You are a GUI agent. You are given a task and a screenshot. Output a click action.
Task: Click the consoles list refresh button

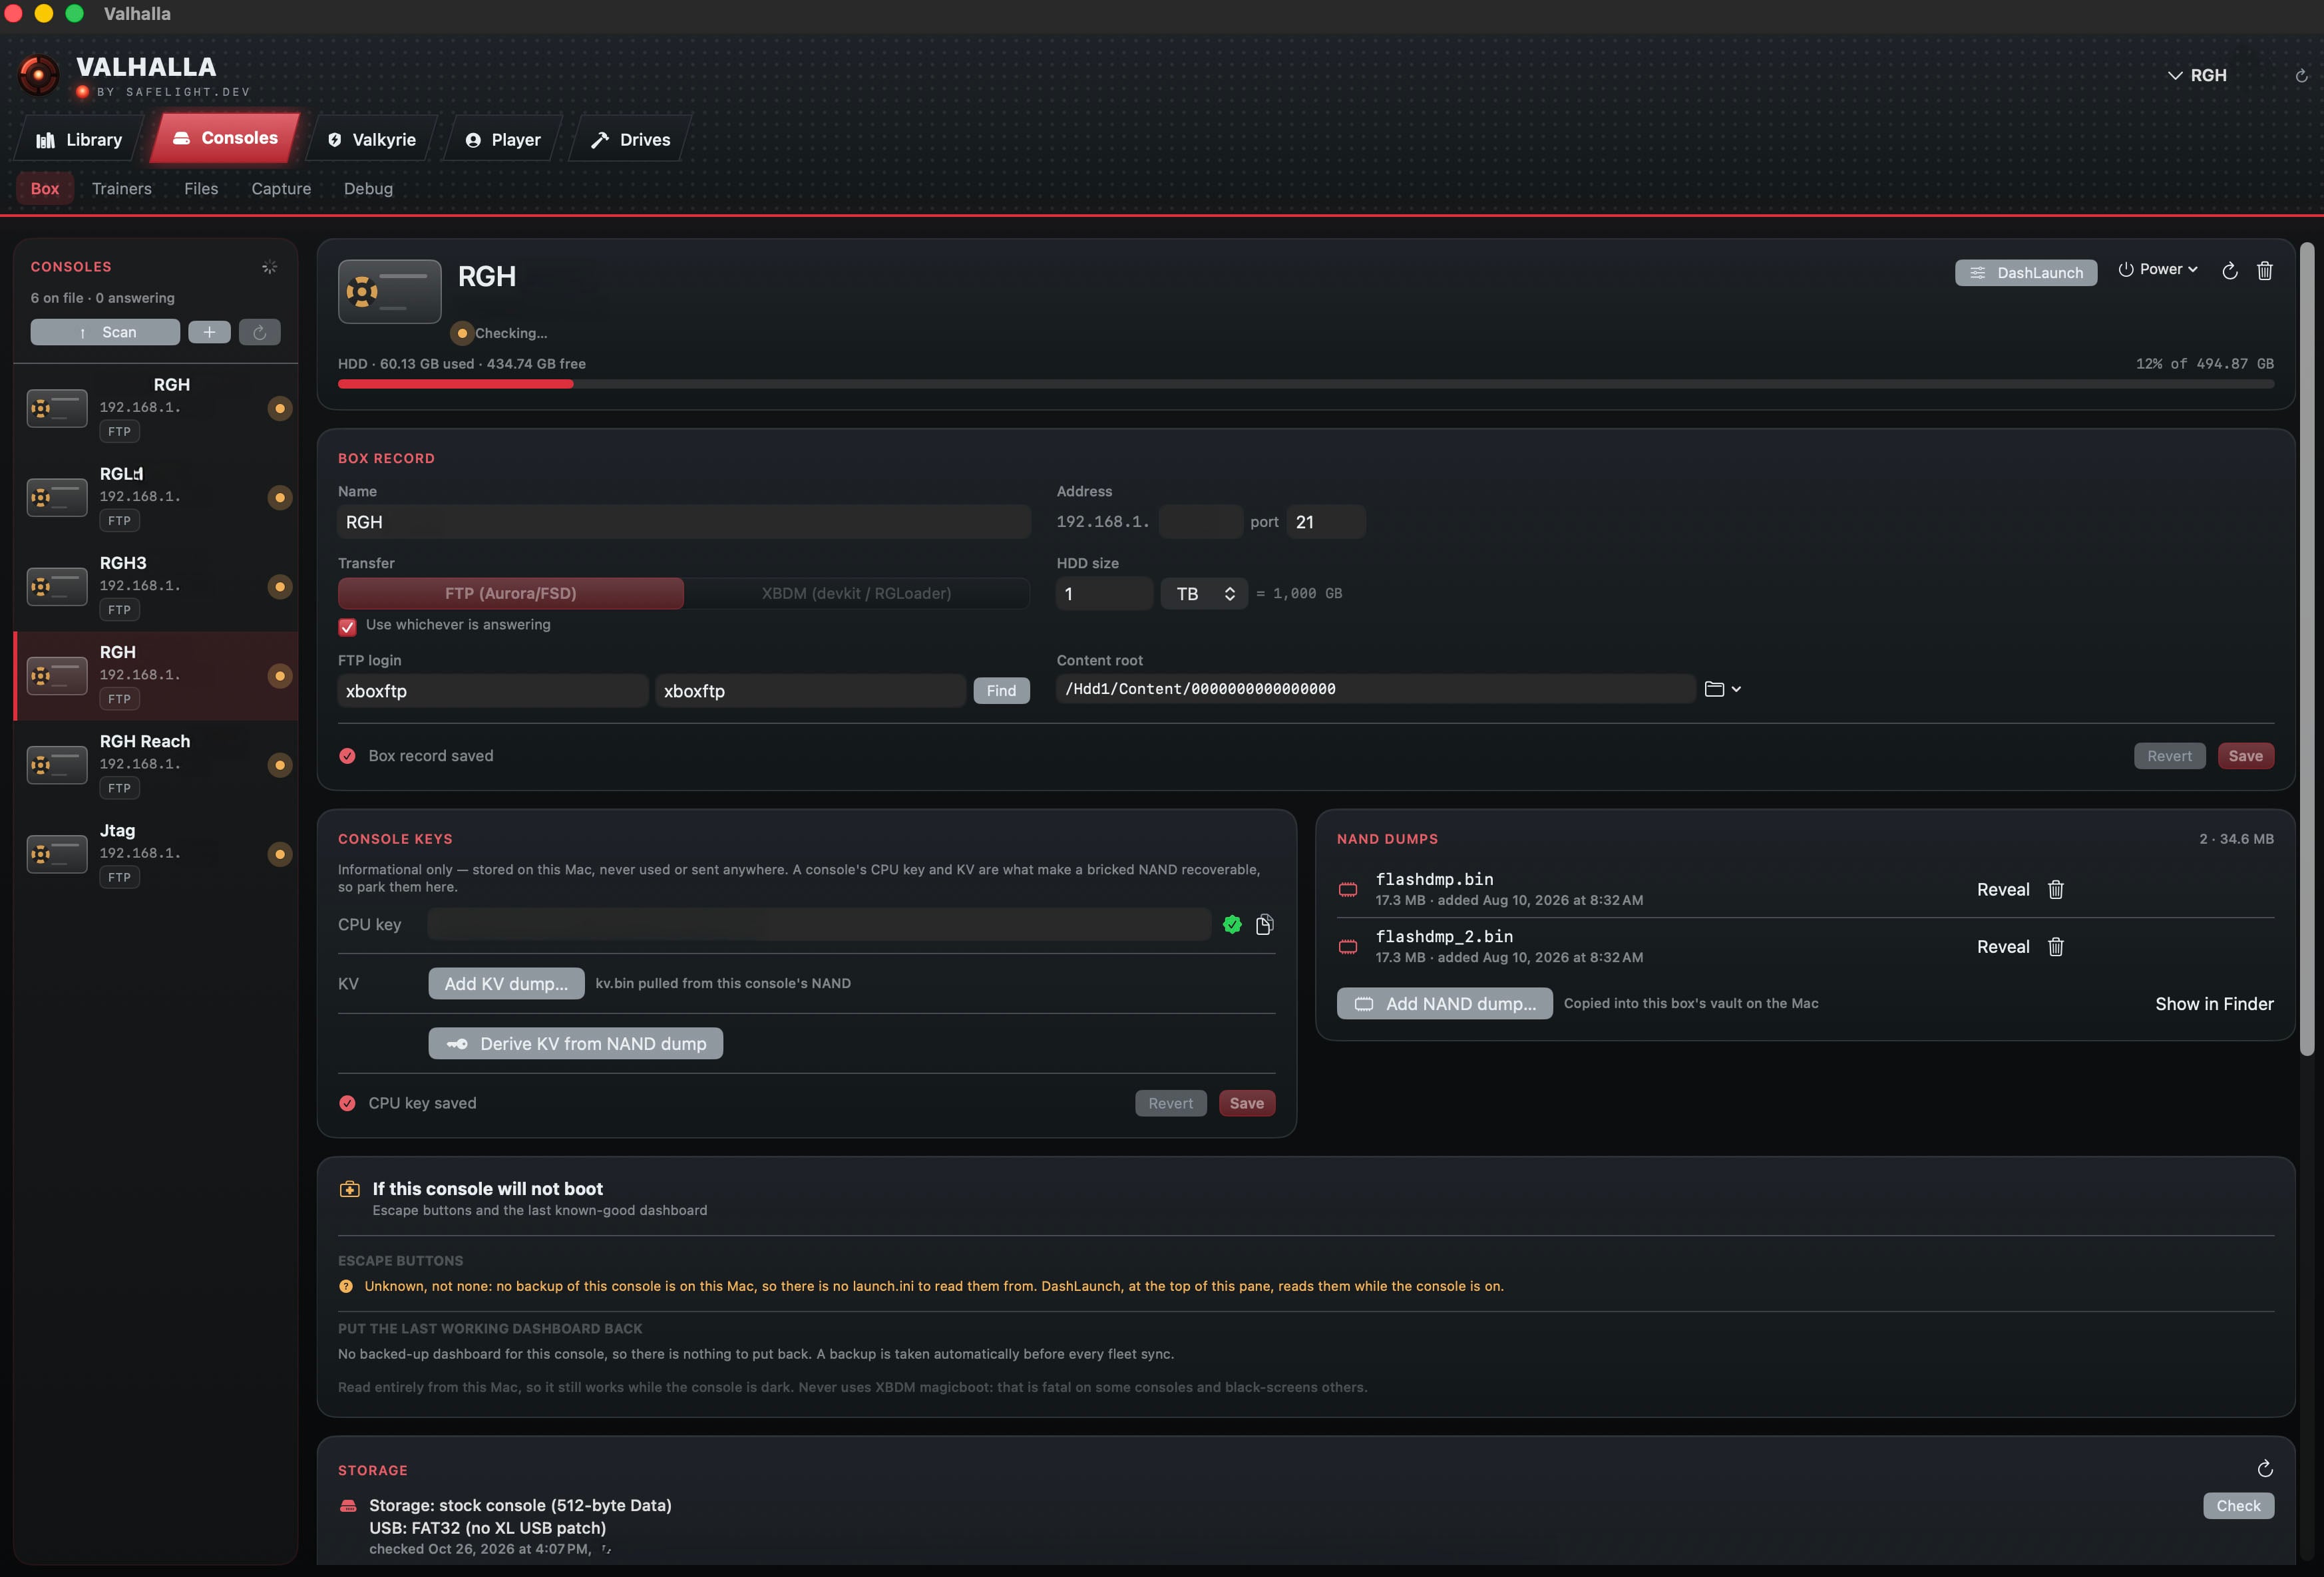259,332
